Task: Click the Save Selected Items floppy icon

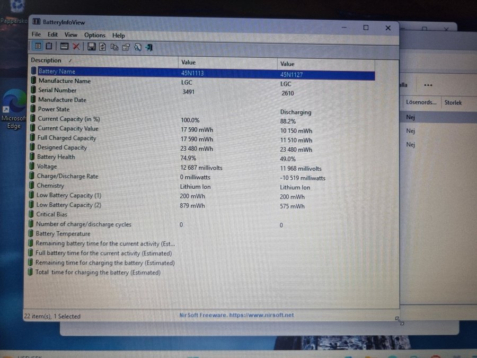Action: [91, 47]
